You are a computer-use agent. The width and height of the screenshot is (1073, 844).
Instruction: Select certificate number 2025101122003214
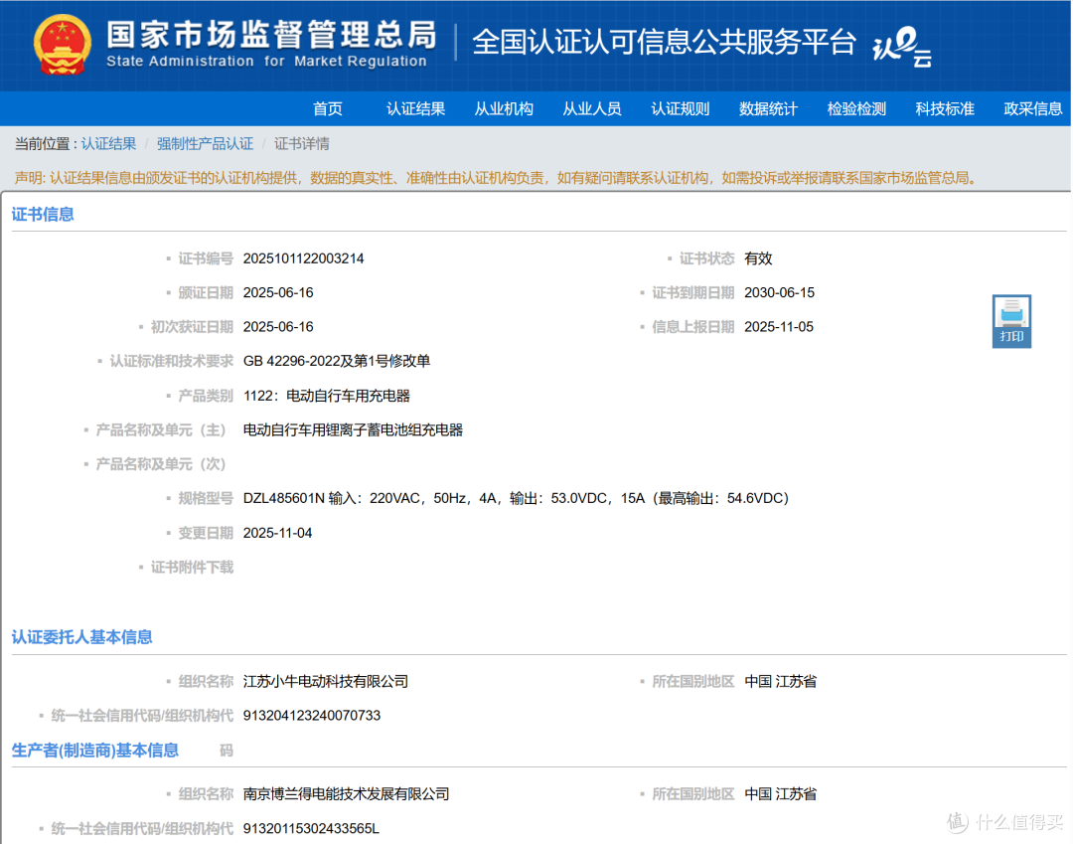[x=304, y=258]
